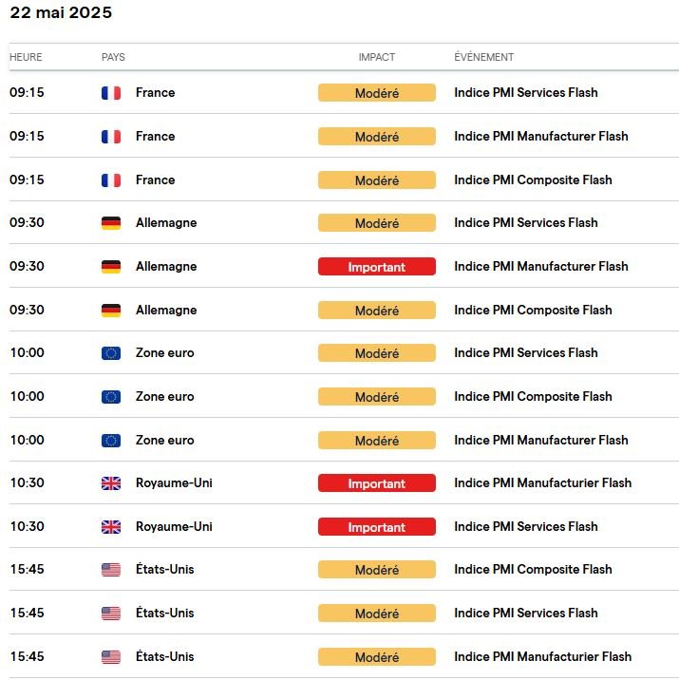The width and height of the screenshot is (679, 680).
Task: Open the États-Unis Indice PMI Manufacturer Flash event
Action: click(542, 657)
